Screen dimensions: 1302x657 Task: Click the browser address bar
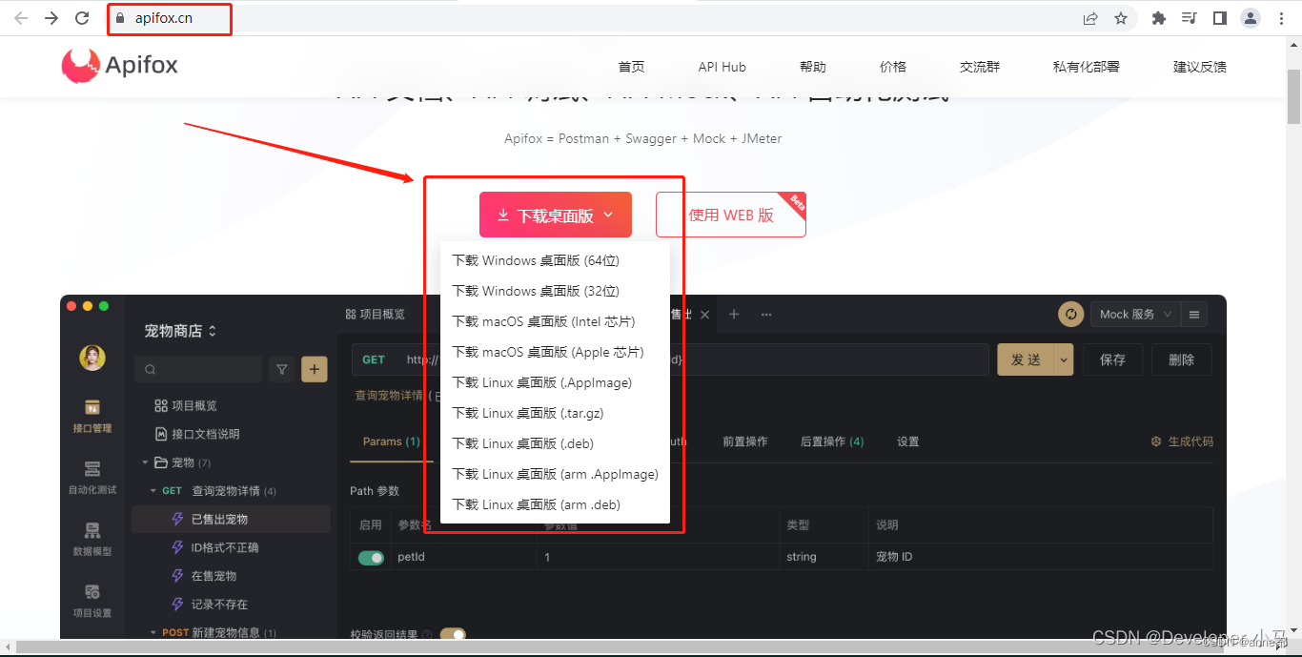(x=610, y=18)
